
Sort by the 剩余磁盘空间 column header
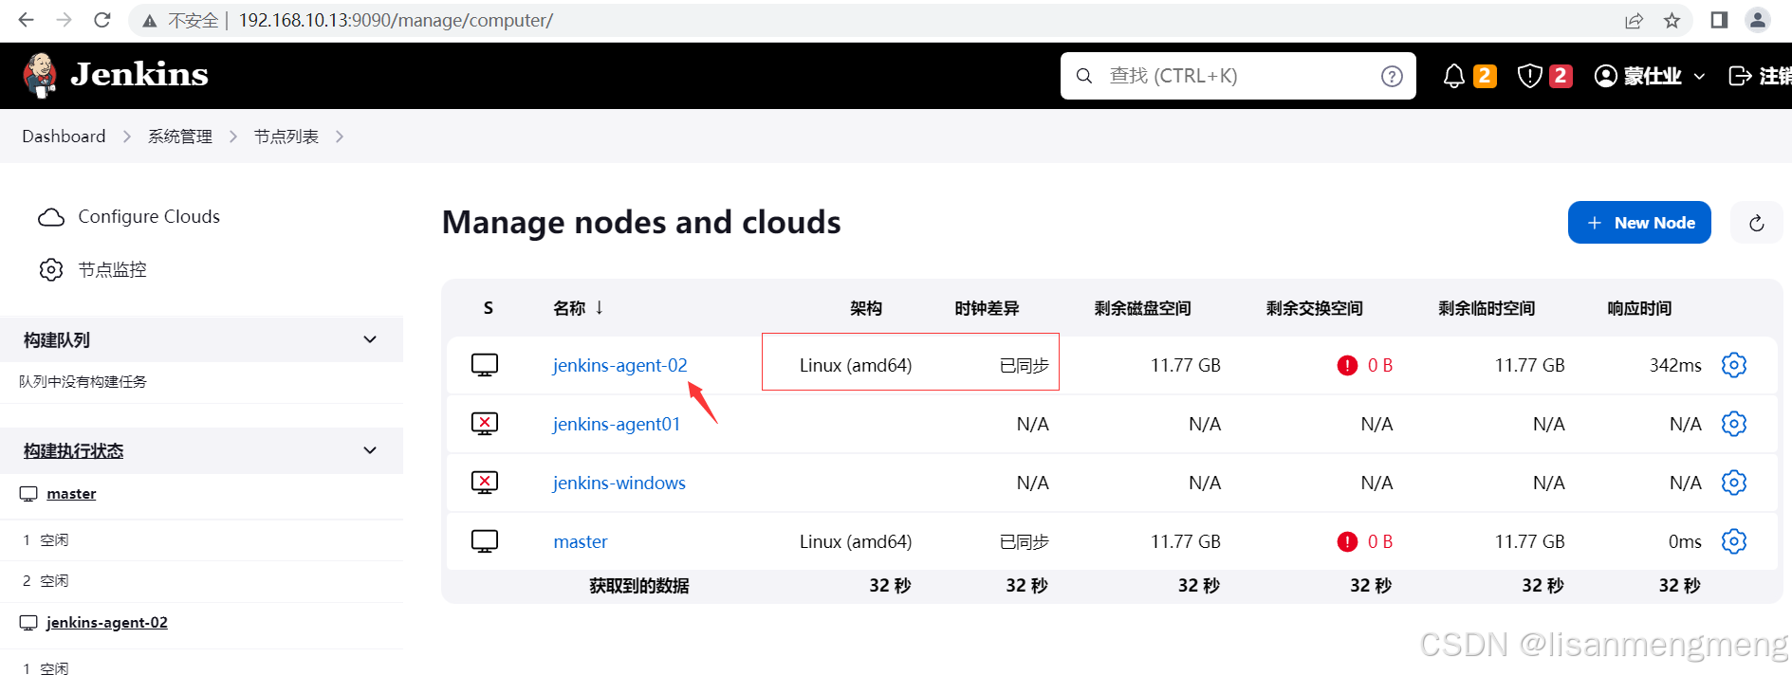(1142, 308)
